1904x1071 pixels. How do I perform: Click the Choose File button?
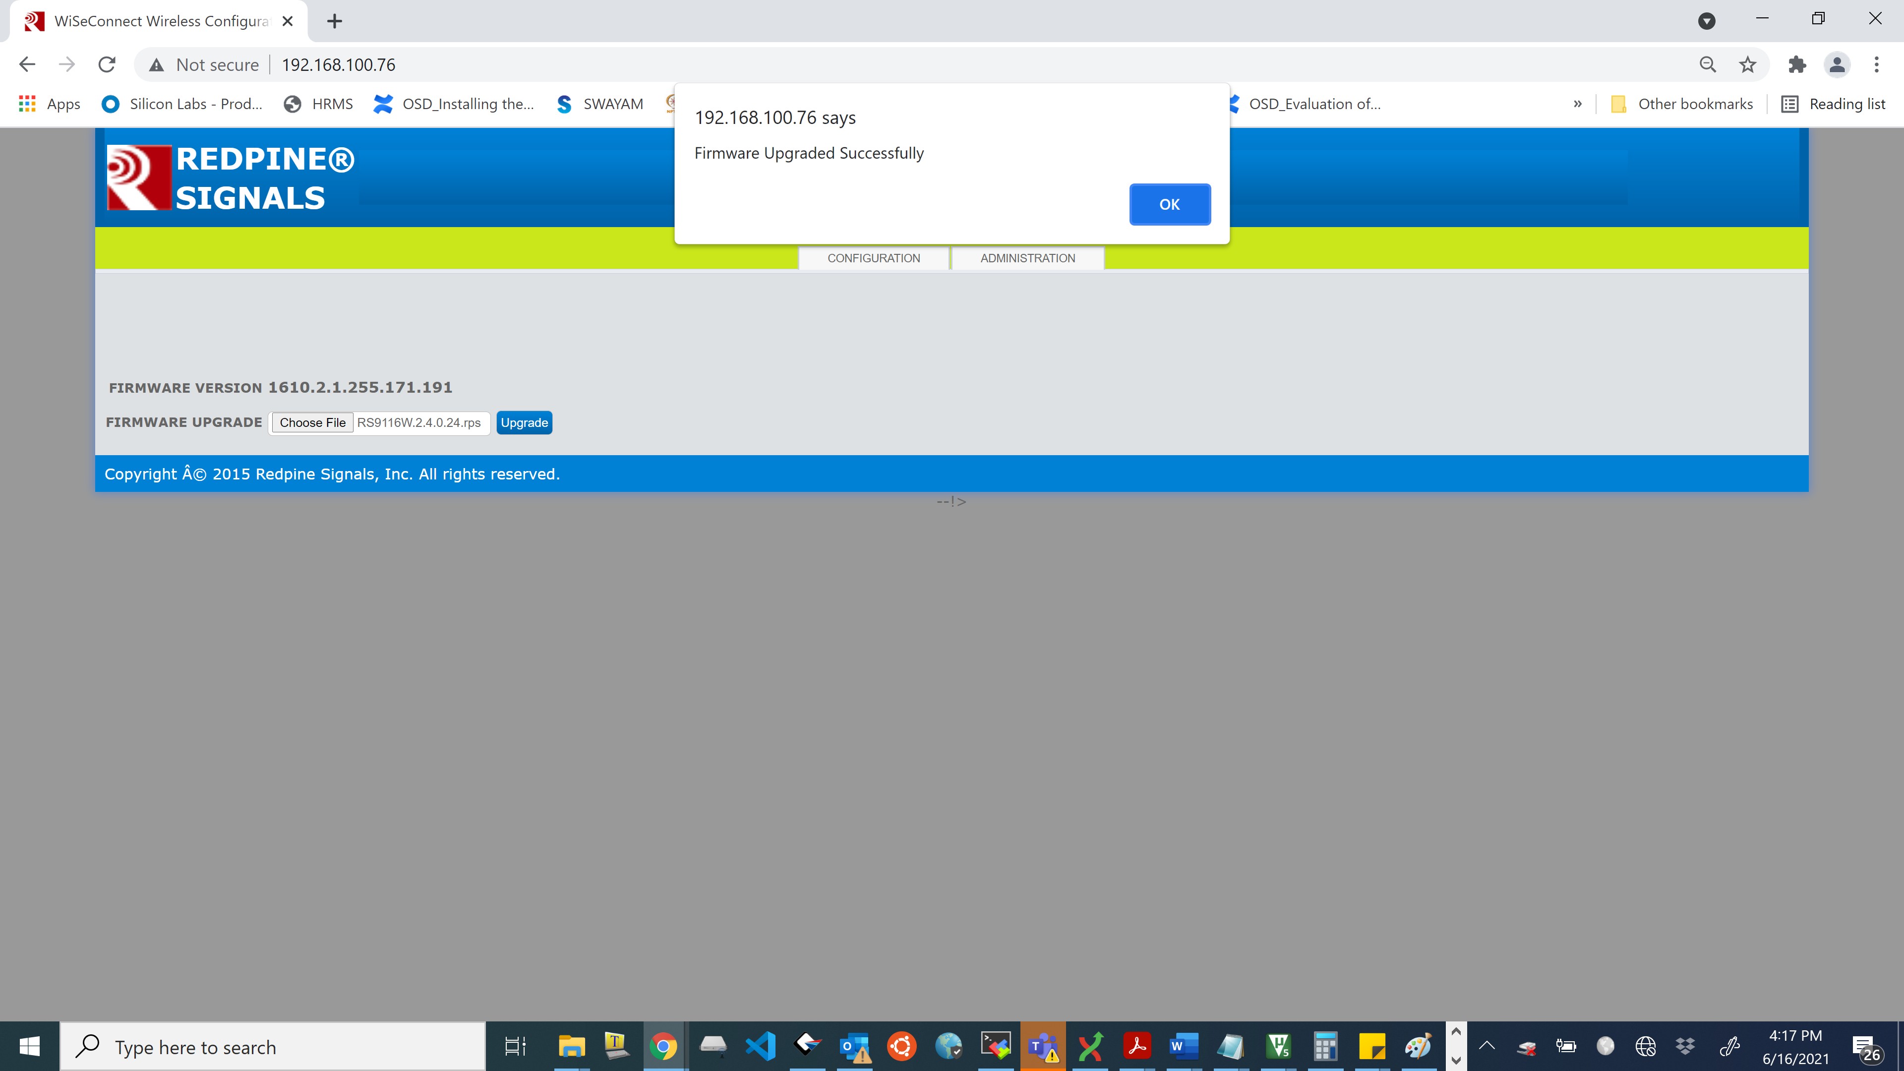coord(312,423)
